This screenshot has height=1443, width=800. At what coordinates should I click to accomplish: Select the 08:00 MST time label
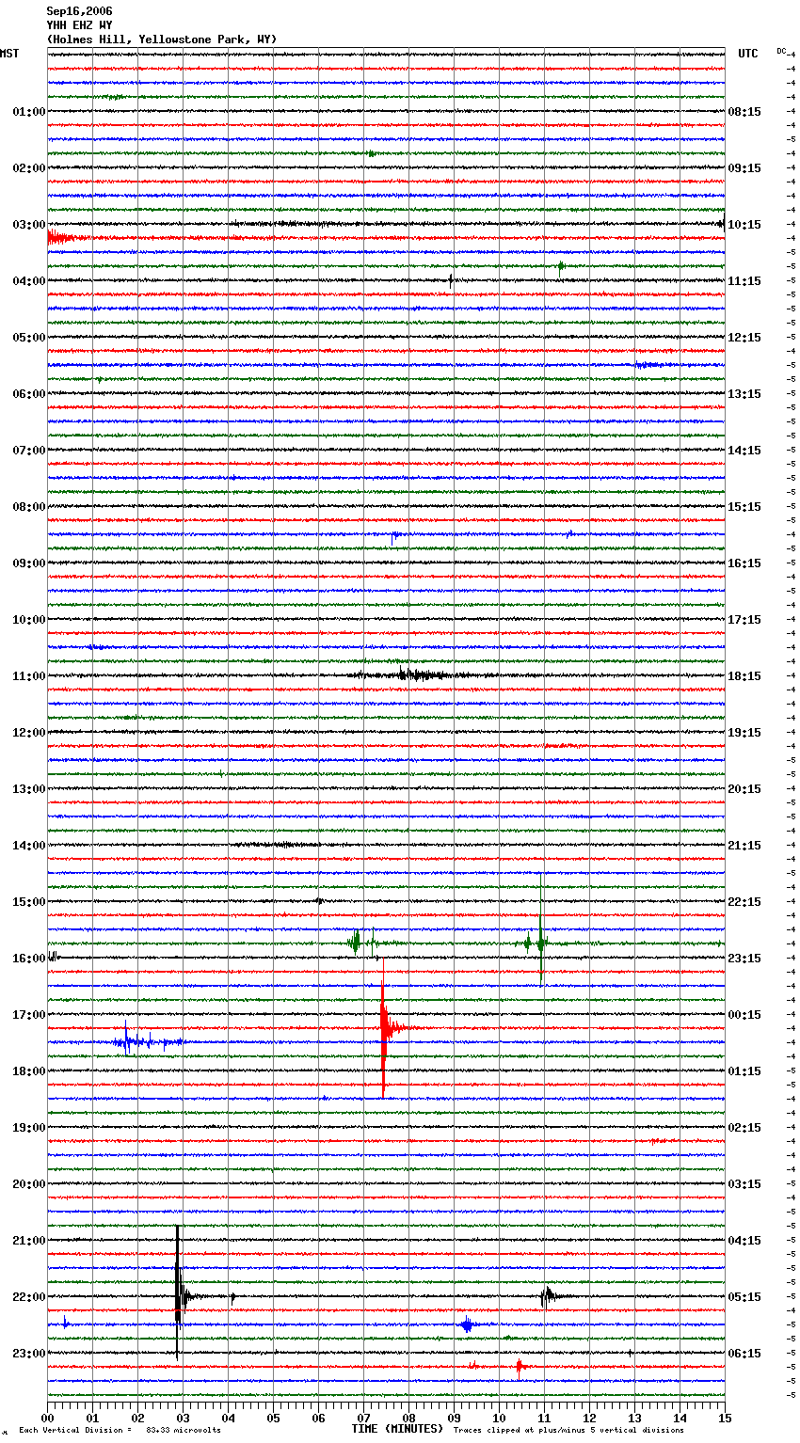click(29, 507)
